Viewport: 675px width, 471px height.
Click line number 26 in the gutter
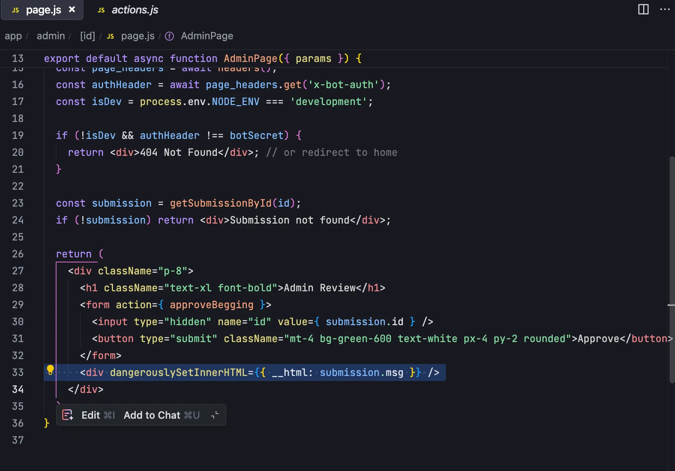[18, 254]
